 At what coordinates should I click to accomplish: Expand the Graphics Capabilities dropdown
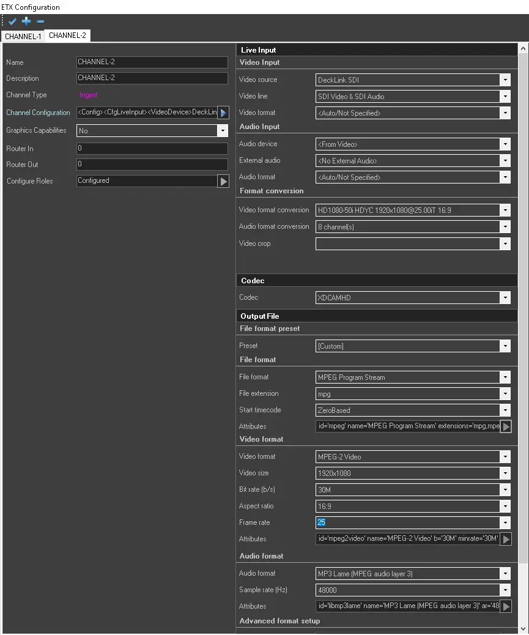point(223,130)
